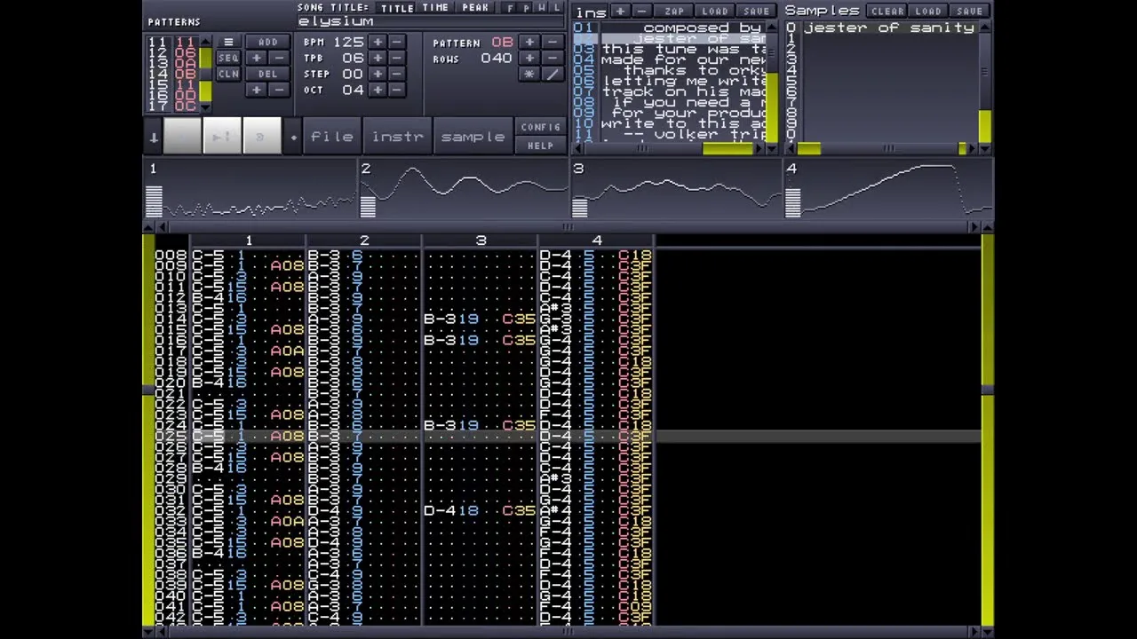Open the CONFIG screen

pos(540,127)
